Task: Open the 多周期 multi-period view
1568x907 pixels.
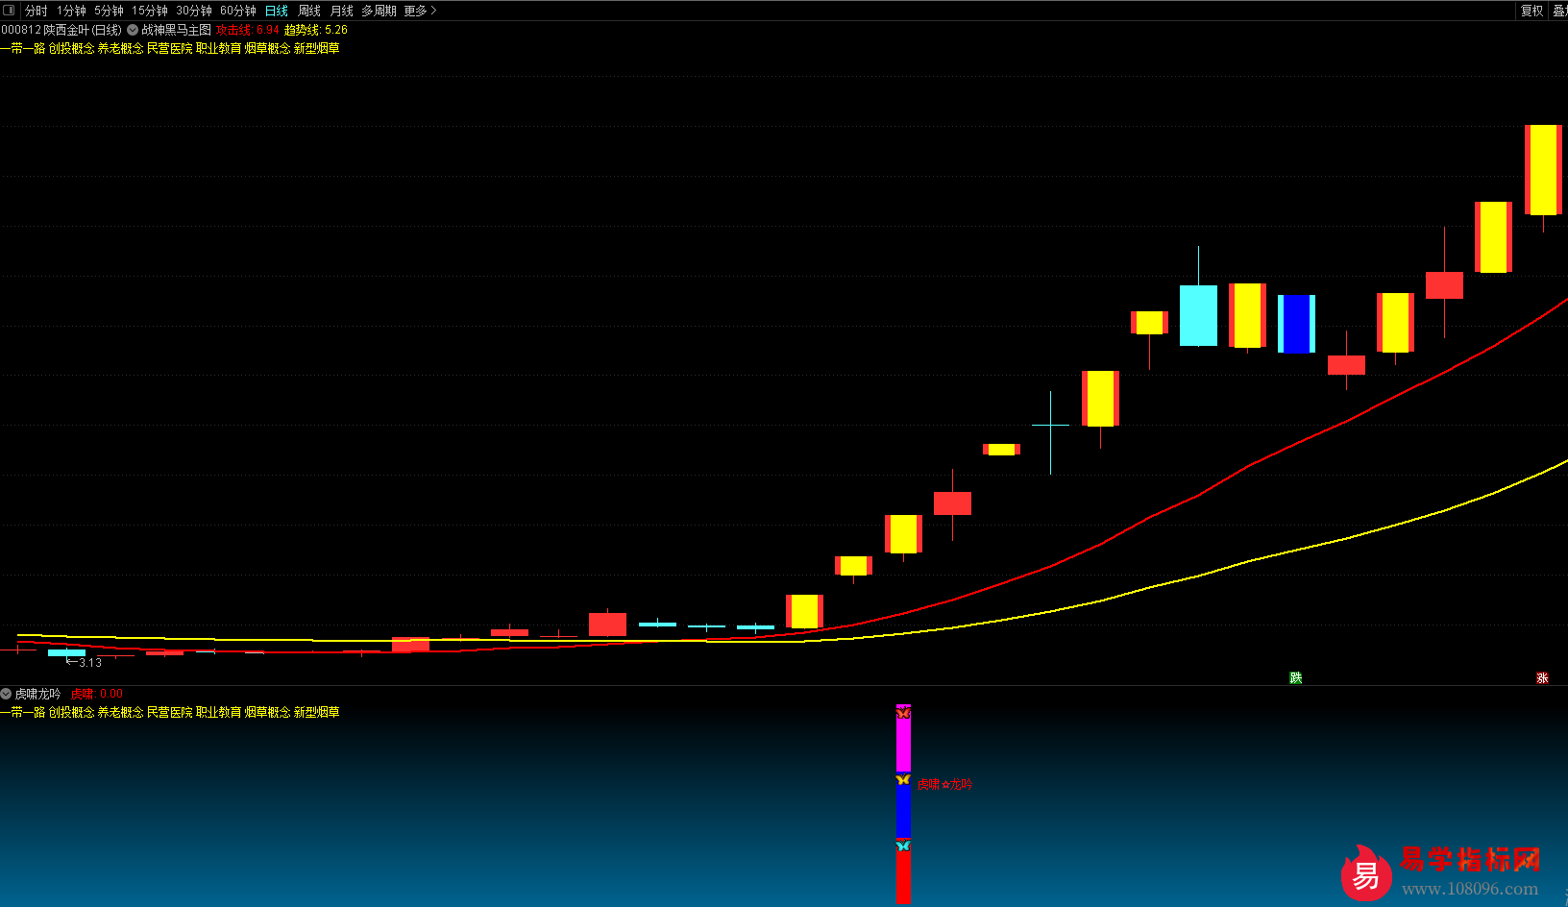Action: (379, 11)
